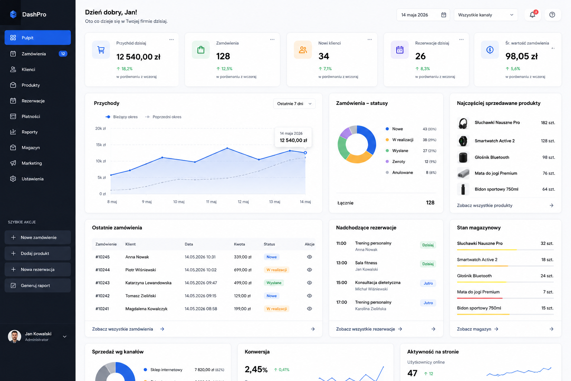Image resolution: width=571 pixels, height=381 pixels.
Task: Click the Słuchawki Nauszne Pro product thumbnail
Action: coord(463,123)
